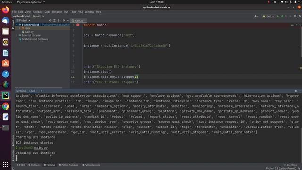Open Ubuntu Software from the dock
The width and height of the screenshot is (302, 170).
click(x=6, y=63)
